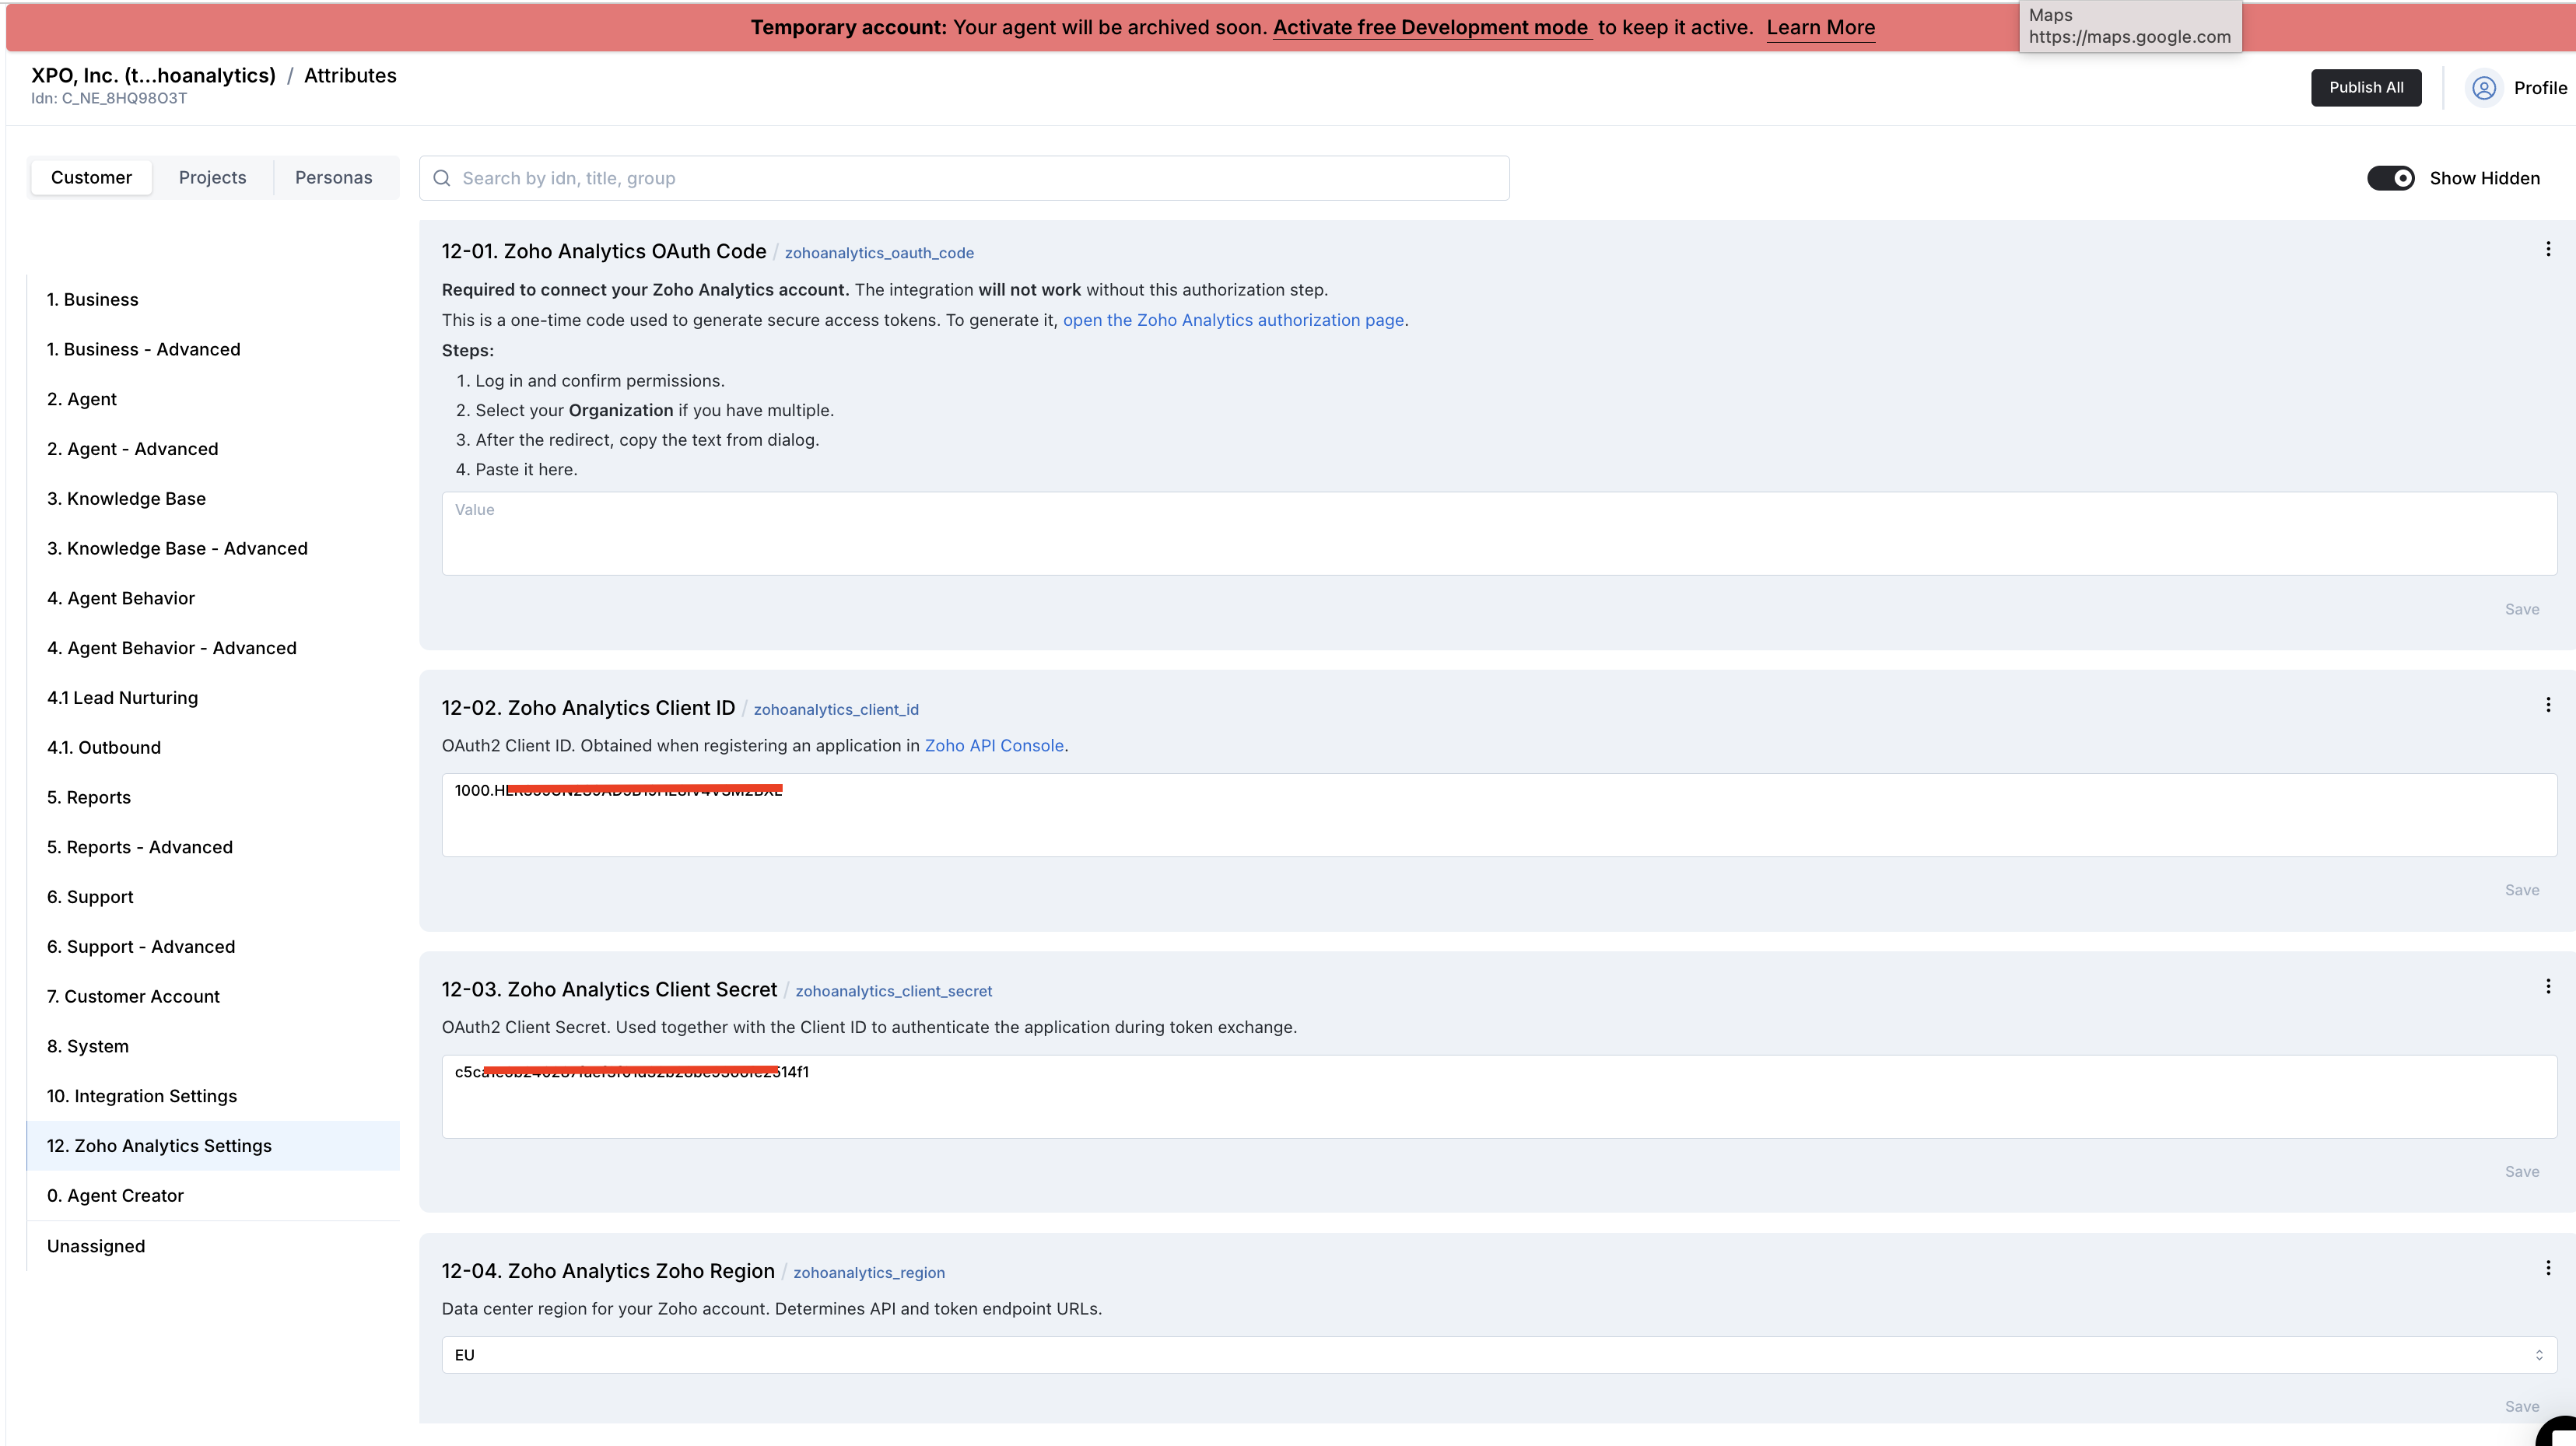Click the zohoanalytics_client_id idn label
Image resolution: width=2576 pixels, height=1446 pixels.
836,710
